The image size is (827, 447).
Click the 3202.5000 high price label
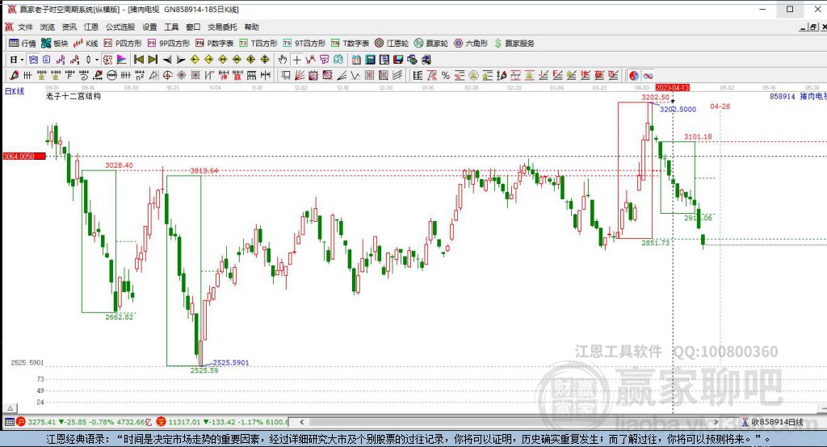[x=678, y=109]
